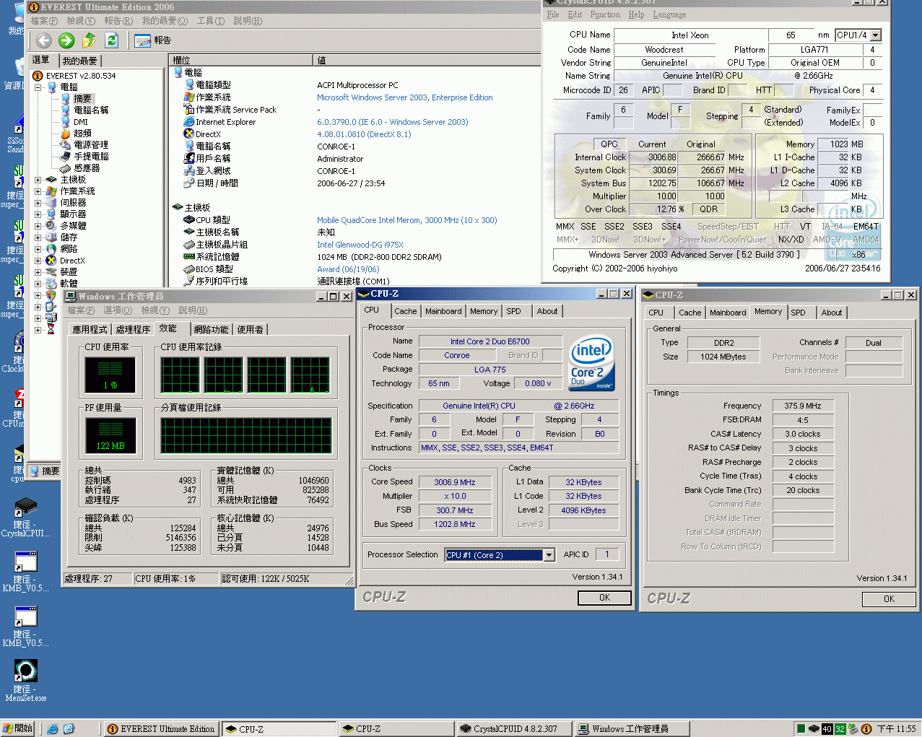Expand the 顯示器 branch in EVEREST tree
922x737 pixels.
tap(38, 214)
